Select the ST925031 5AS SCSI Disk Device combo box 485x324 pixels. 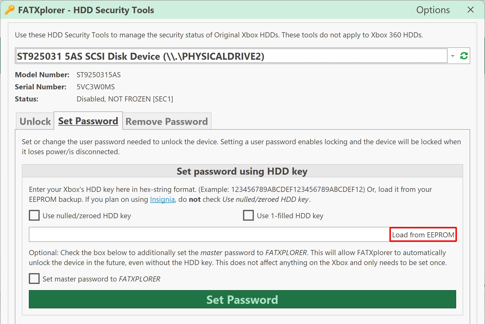[231, 56]
